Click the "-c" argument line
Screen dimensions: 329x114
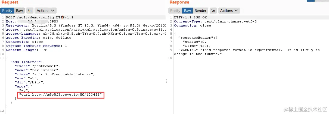[x=24, y=90]
